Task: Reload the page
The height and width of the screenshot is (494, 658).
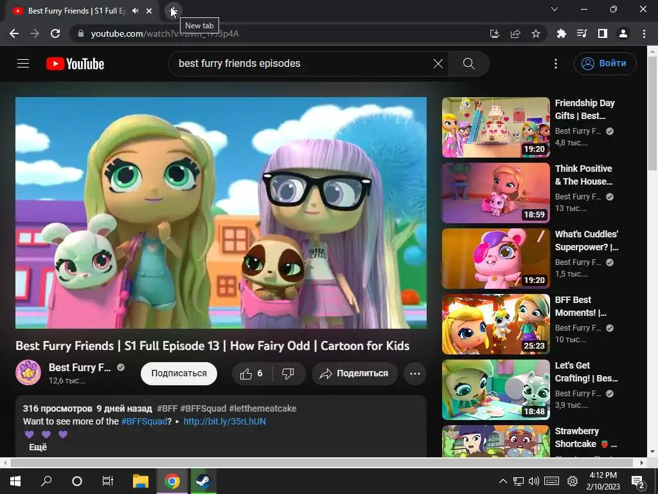Action: pyautogui.click(x=55, y=33)
